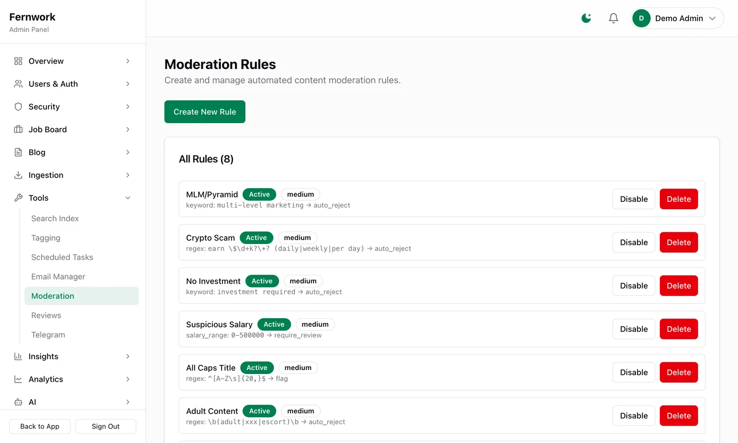Image resolution: width=738 pixels, height=443 pixels.
Task: Click the Blog document icon
Action: click(18, 152)
